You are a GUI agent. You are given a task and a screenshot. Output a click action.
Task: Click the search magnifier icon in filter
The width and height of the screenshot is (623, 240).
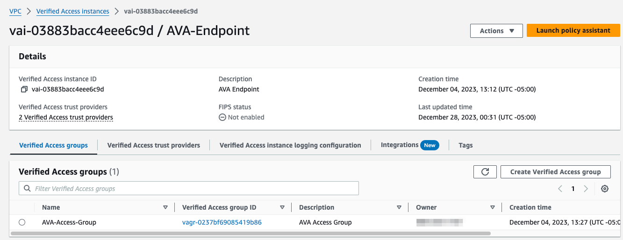pyautogui.click(x=27, y=189)
